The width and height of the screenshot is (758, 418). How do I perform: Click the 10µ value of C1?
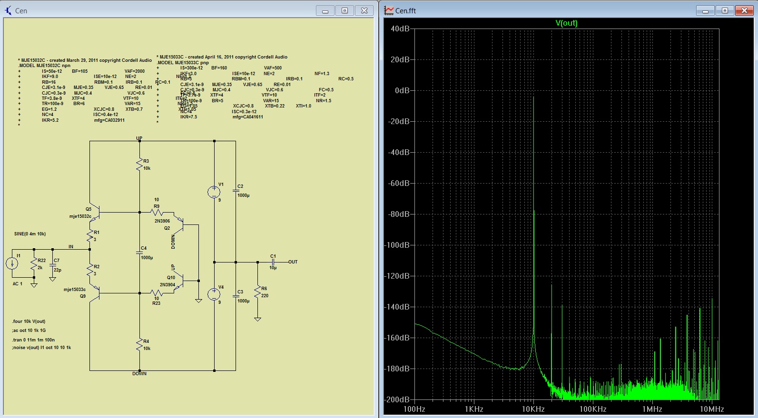click(x=273, y=268)
